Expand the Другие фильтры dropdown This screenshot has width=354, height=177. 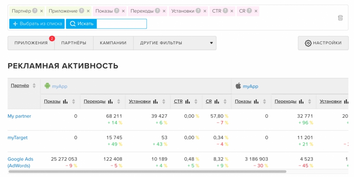[x=175, y=43]
